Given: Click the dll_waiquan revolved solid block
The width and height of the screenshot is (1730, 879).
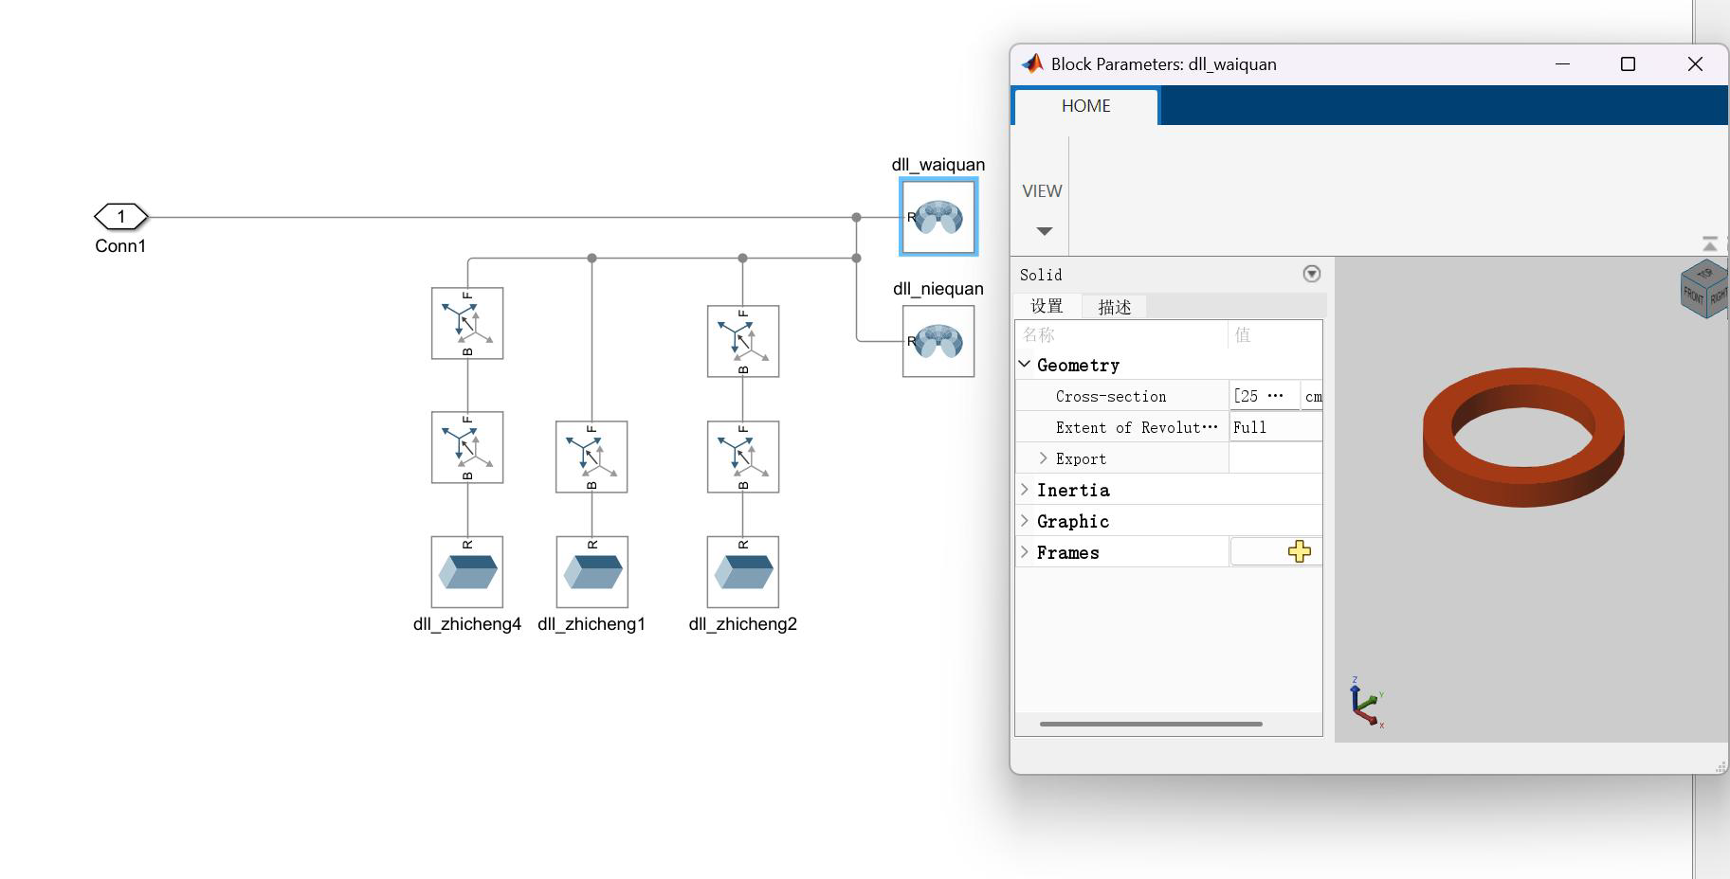Looking at the screenshot, I should tap(938, 217).
